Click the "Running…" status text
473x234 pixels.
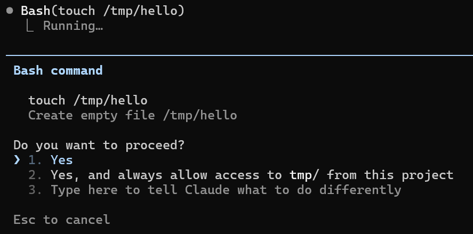73,26
